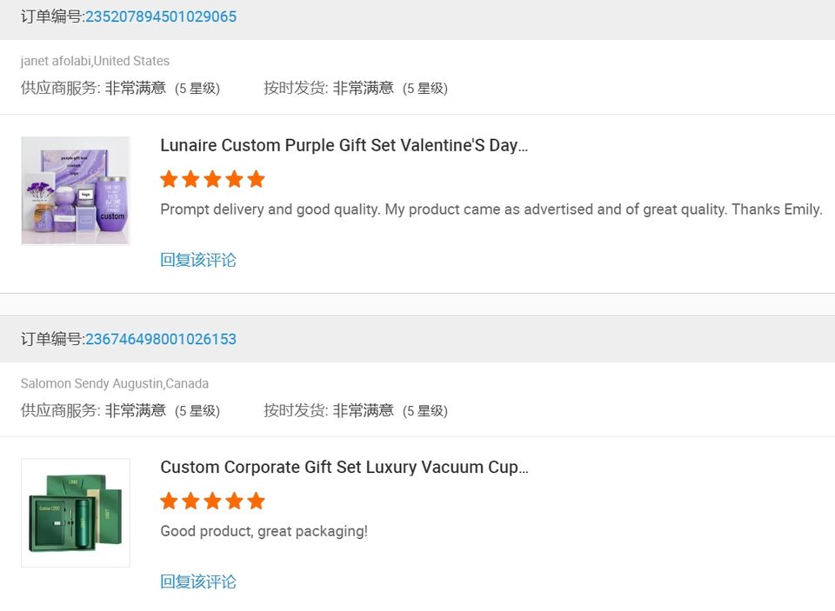Click the purple gift set product thumbnail
The width and height of the screenshot is (835, 611).
[76, 190]
